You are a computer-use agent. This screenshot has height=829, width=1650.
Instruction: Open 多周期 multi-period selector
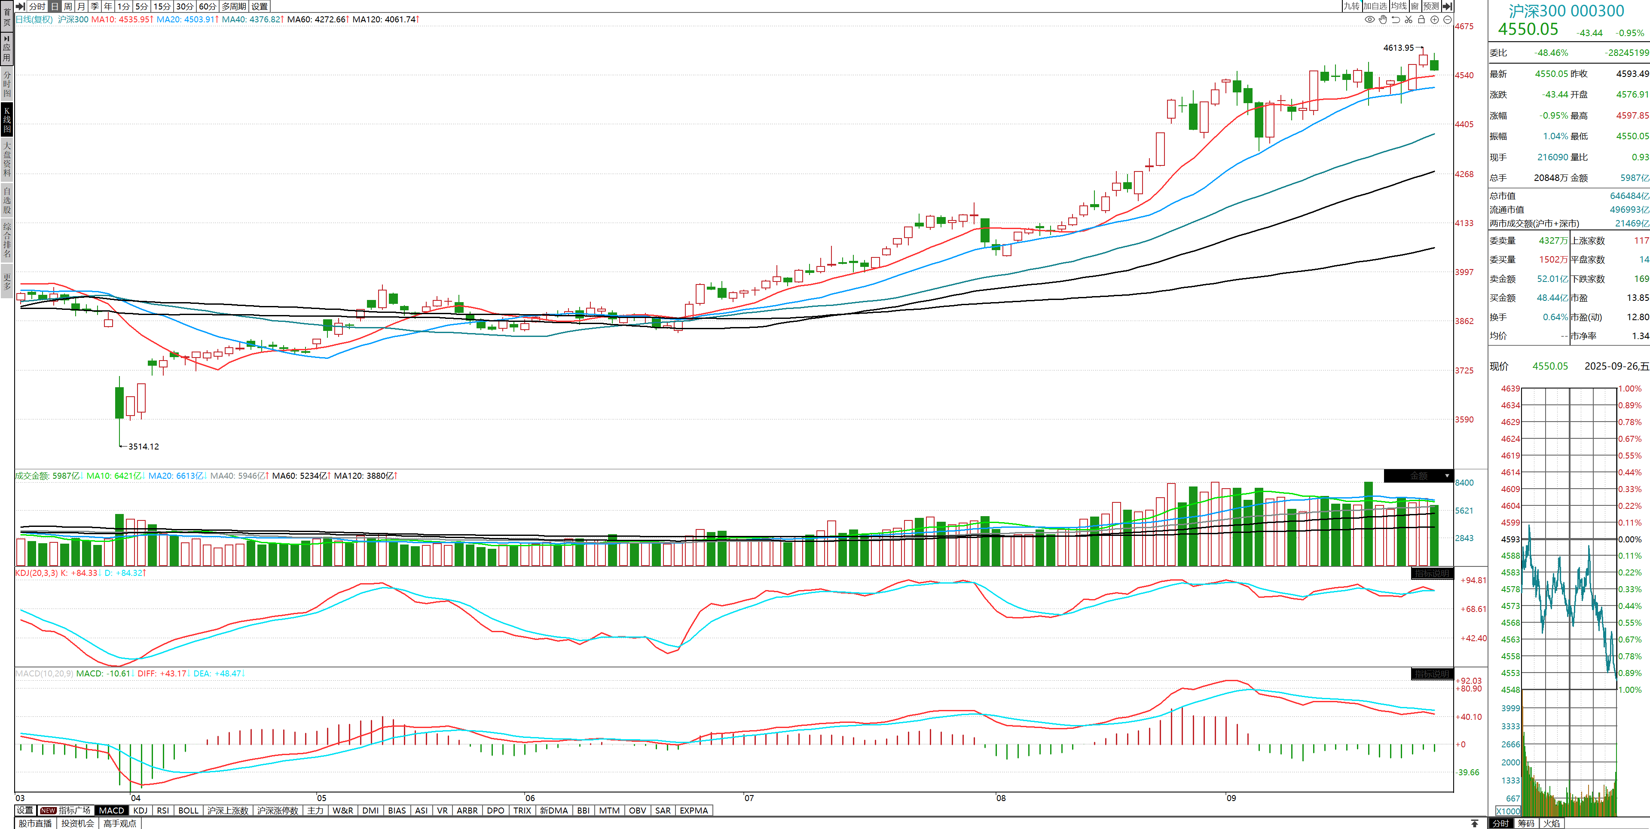[x=234, y=6]
